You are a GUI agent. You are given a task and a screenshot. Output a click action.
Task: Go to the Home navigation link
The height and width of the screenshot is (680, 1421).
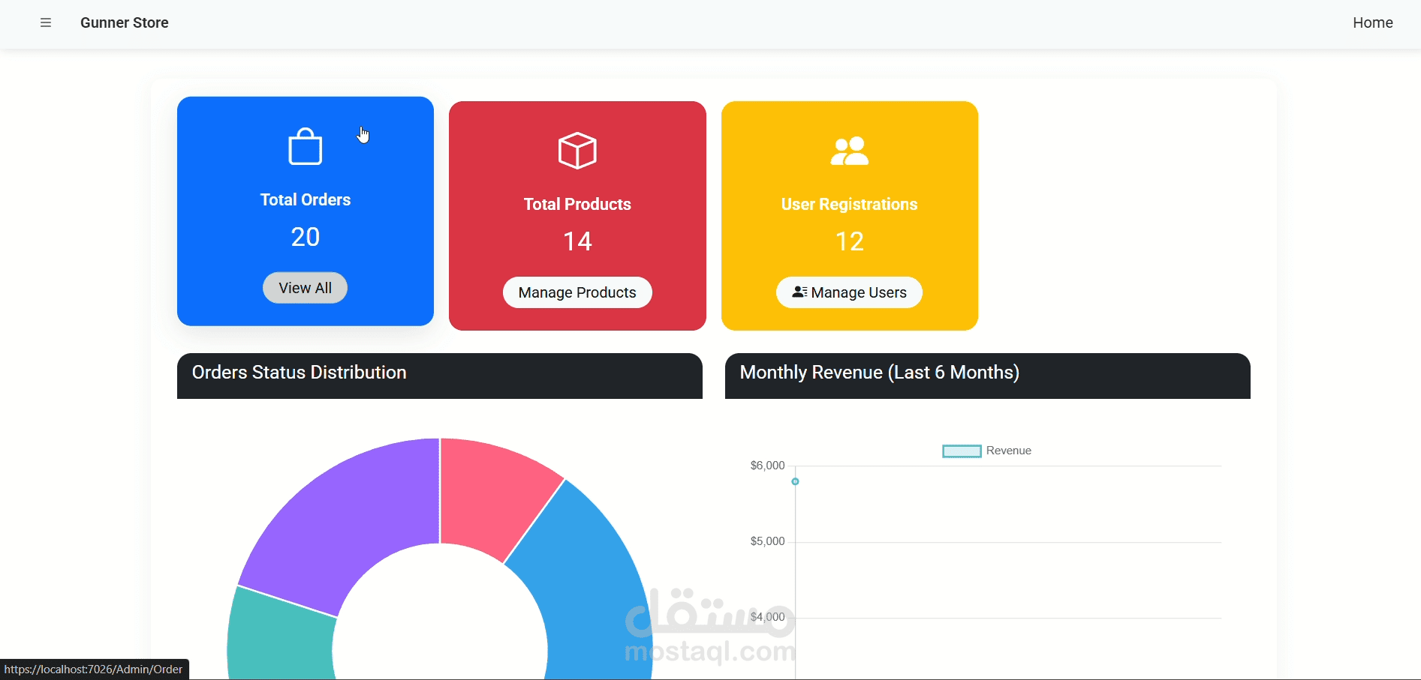[x=1373, y=22]
